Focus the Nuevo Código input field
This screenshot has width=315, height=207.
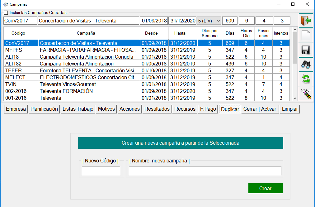[101, 171]
